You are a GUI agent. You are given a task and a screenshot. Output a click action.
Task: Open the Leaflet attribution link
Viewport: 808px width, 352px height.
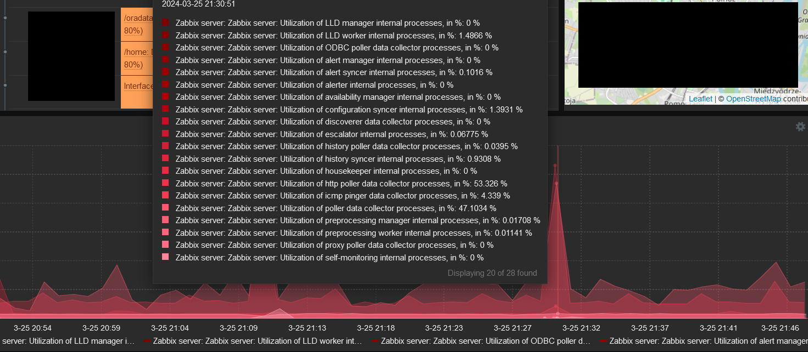point(700,98)
